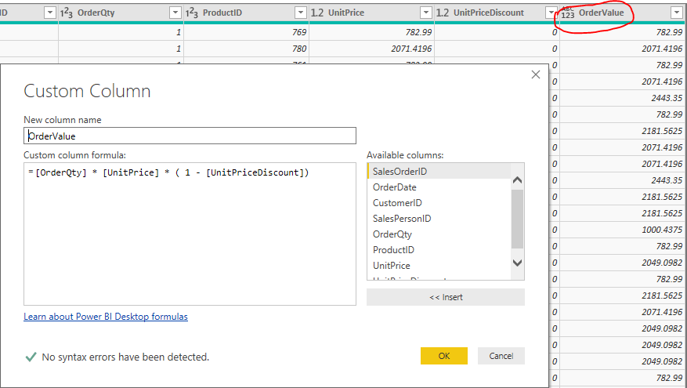Open Learn about Power BI Desktop formulas link
687x388 pixels.
[x=106, y=317]
